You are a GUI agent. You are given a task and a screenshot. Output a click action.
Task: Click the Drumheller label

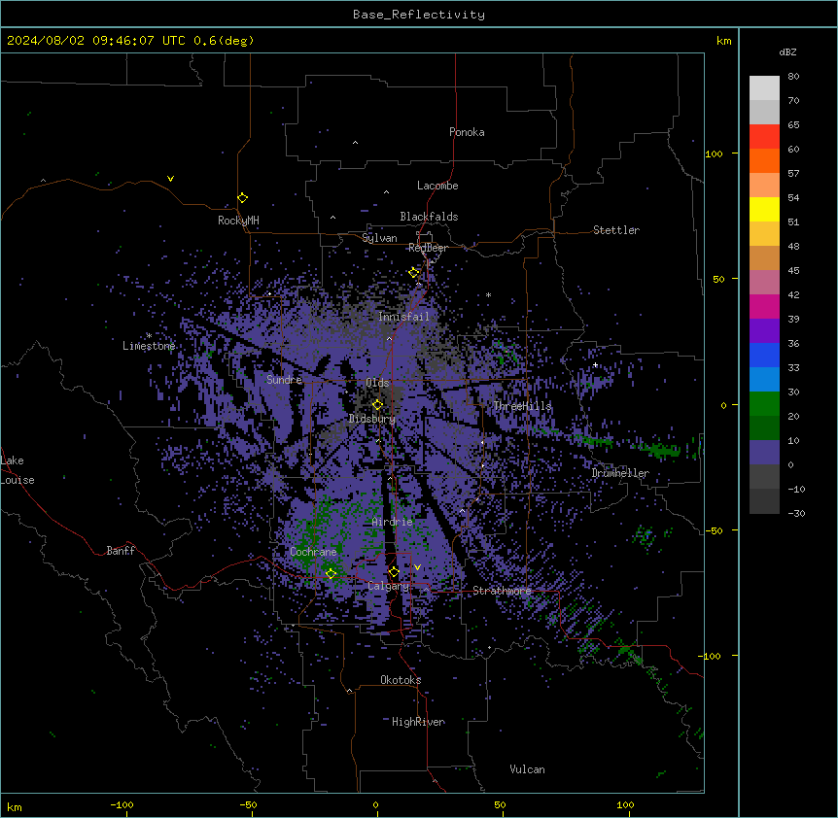[620, 473]
